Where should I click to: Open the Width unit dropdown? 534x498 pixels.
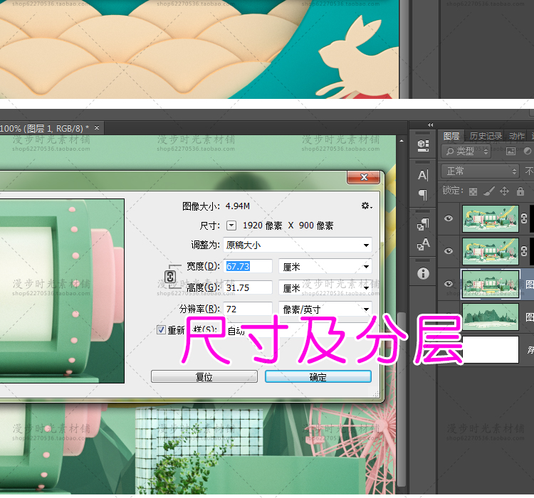325,266
